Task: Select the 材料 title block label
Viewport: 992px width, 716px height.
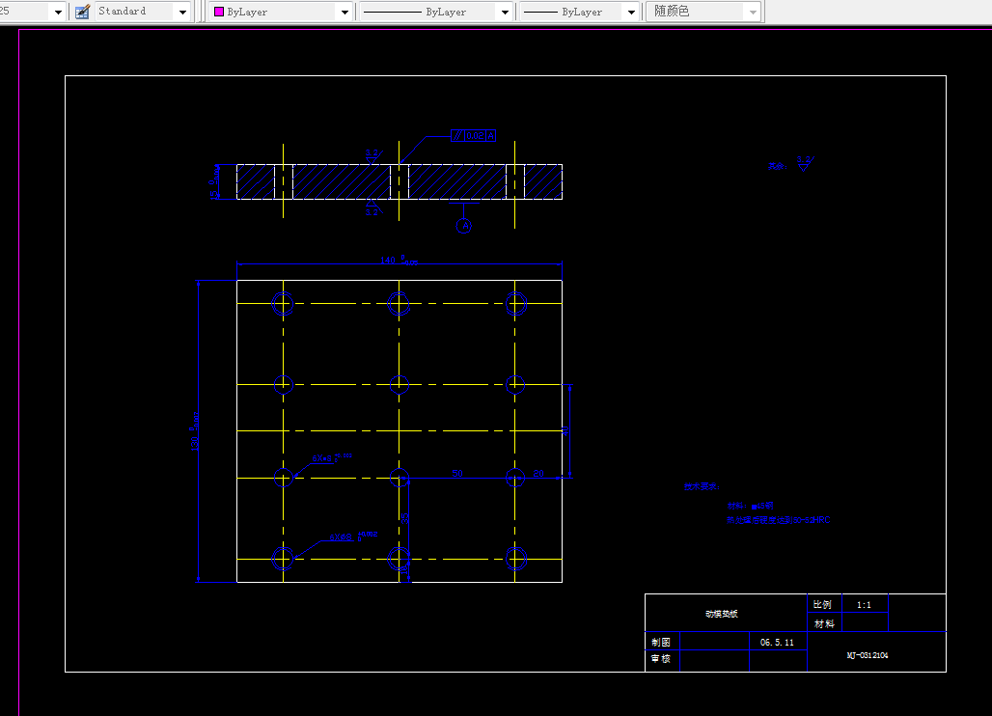Action: tap(824, 623)
